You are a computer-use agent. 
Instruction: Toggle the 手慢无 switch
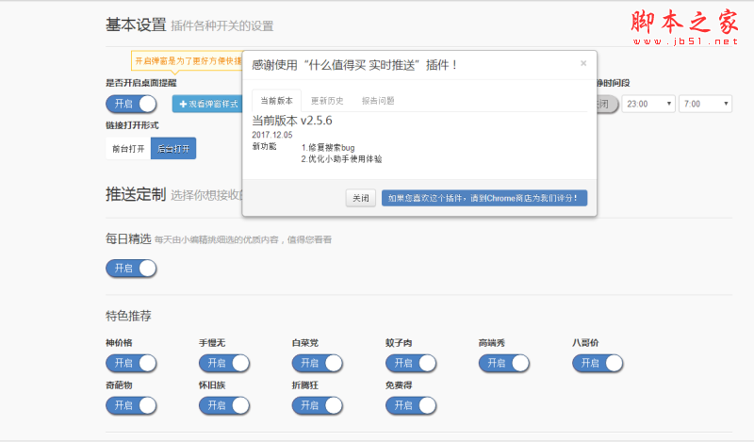(224, 363)
